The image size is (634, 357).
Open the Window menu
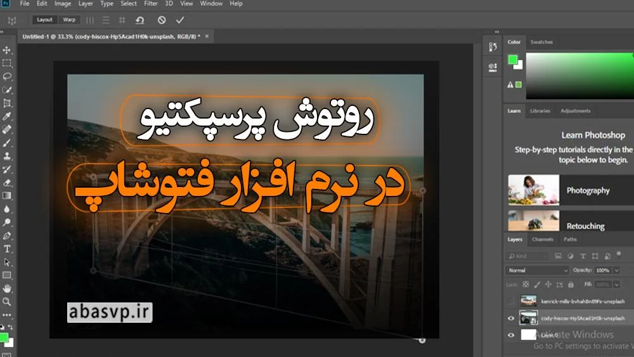click(x=211, y=4)
